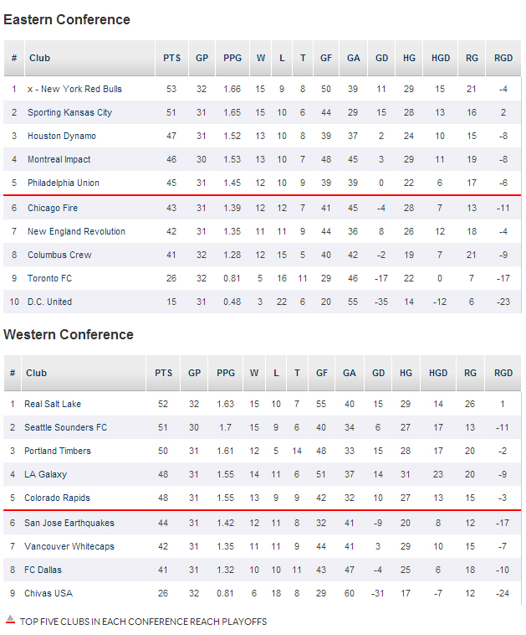The height and width of the screenshot is (635, 526).
Task: Click Western Conference Club column header
Action: coord(36,373)
